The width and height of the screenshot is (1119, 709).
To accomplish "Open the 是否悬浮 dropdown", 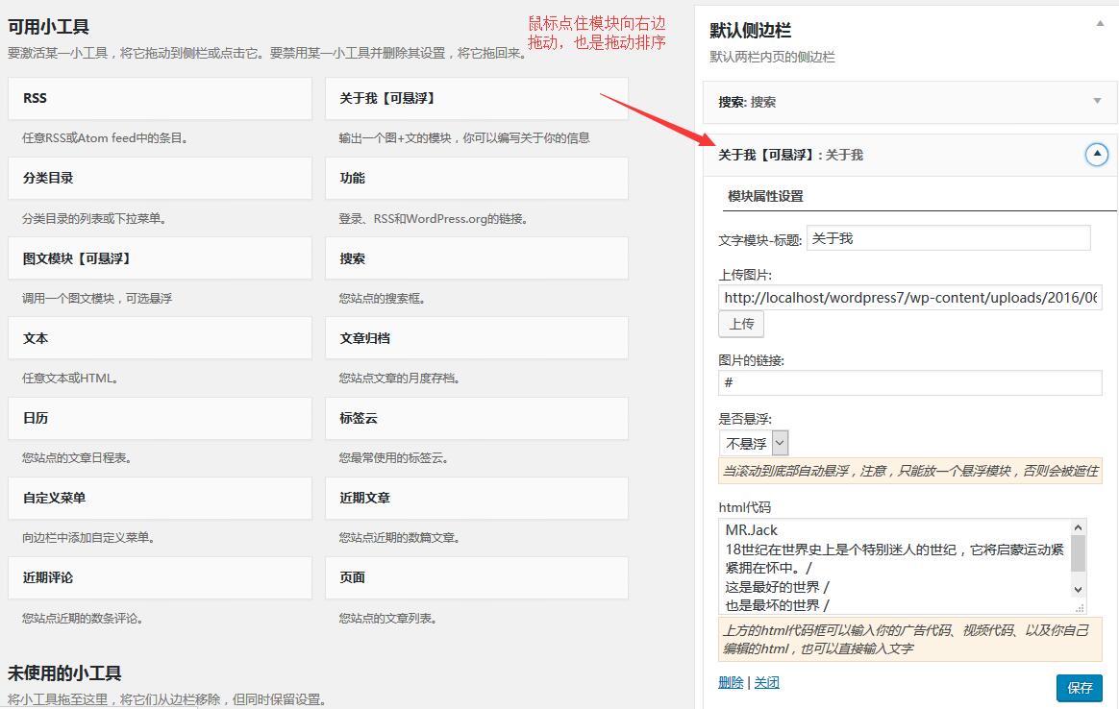I will tap(754, 443).
